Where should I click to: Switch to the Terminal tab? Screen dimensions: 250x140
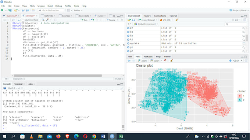pos(18,84)
